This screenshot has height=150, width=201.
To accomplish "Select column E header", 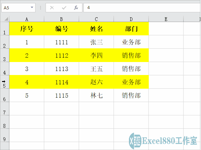I will (x=166, y=19).
